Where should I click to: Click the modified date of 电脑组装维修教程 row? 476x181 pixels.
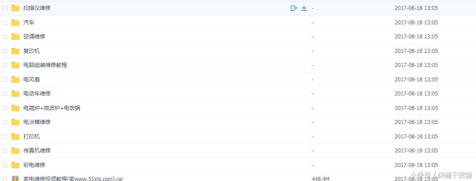(416, 65)
